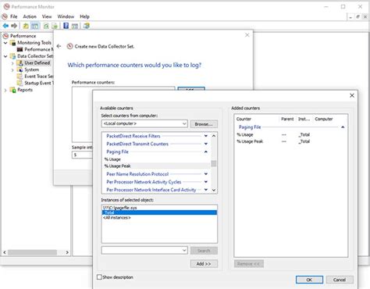This screenshot has width=370, height=289.
Task: Click the Back arrow toolbar icon
Action: (5, 26)
